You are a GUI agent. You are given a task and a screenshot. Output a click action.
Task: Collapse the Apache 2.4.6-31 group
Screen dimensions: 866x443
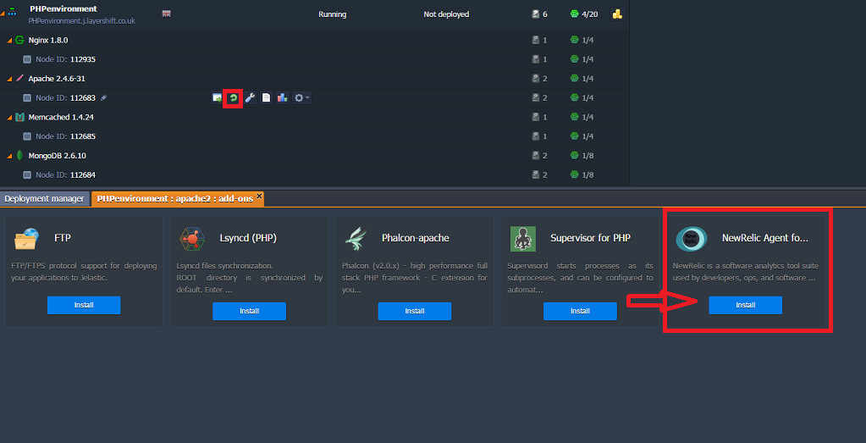pyautogui.click(x=9, y=80)
